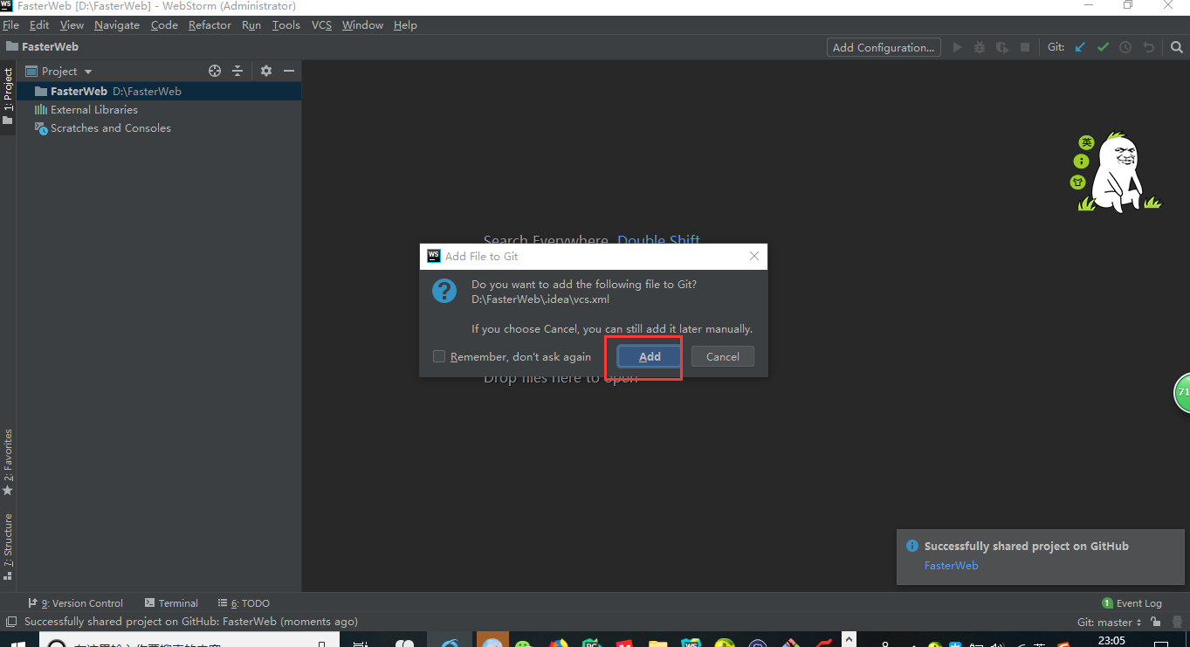This screenshot has width=1190, height=647.
Task: Click FasterWeb link in GitHub notification
Action: 951,565
